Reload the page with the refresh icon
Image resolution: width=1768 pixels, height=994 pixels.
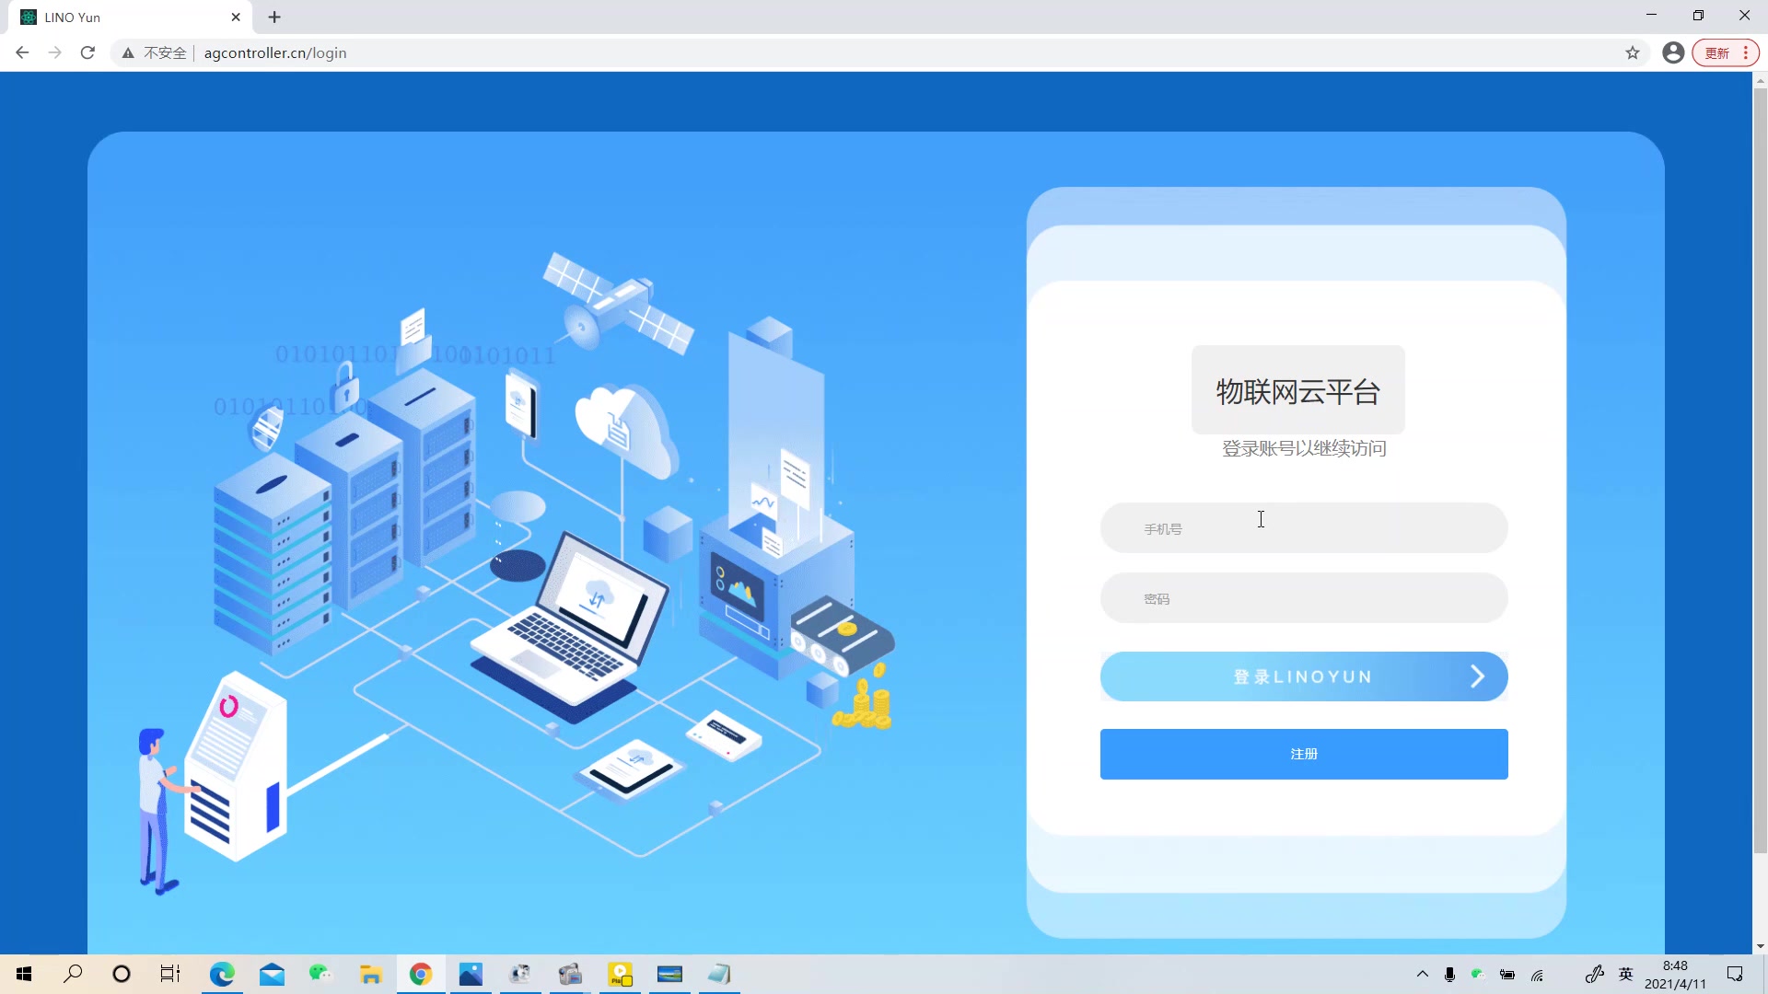click(87, 52)
